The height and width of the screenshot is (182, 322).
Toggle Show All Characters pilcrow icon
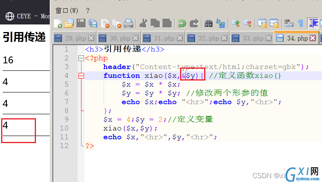coord(301,23)
